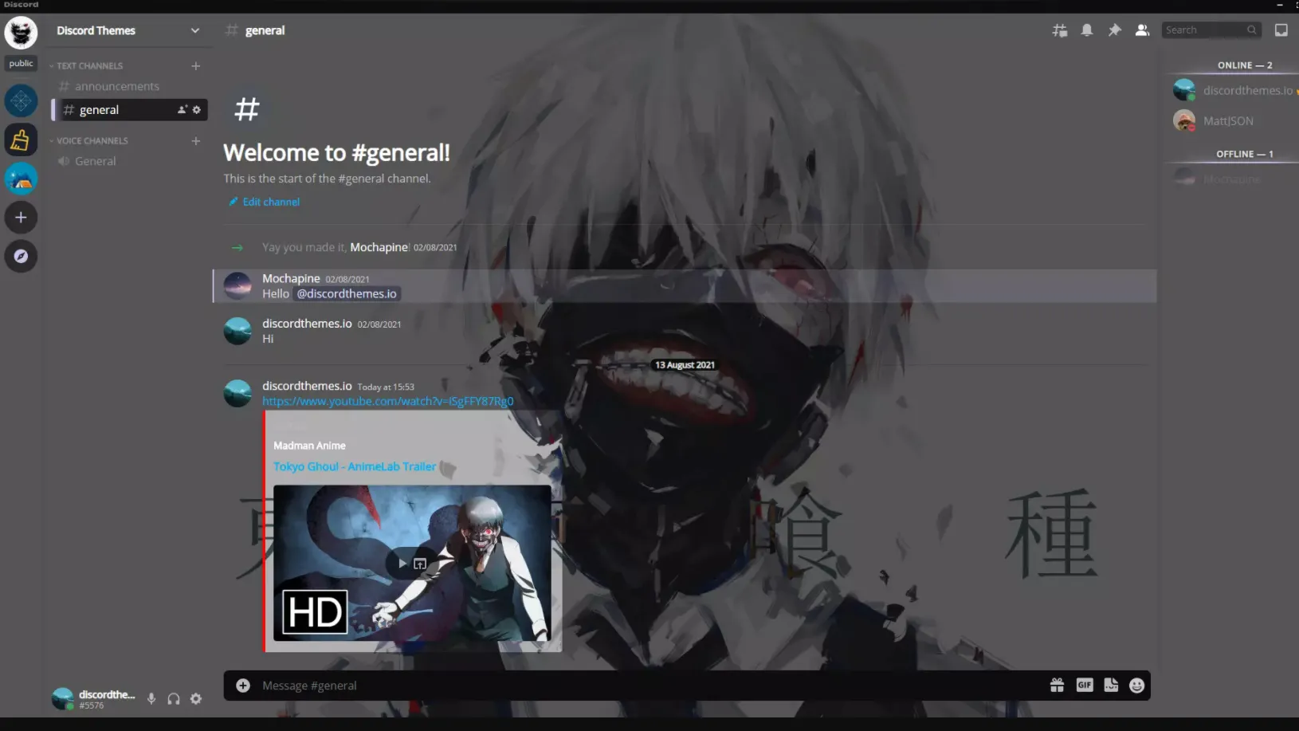The height and width of the screenshot is (731, 1299).
Task: Open the Discord Themes server icon
Action: point(21,33)
